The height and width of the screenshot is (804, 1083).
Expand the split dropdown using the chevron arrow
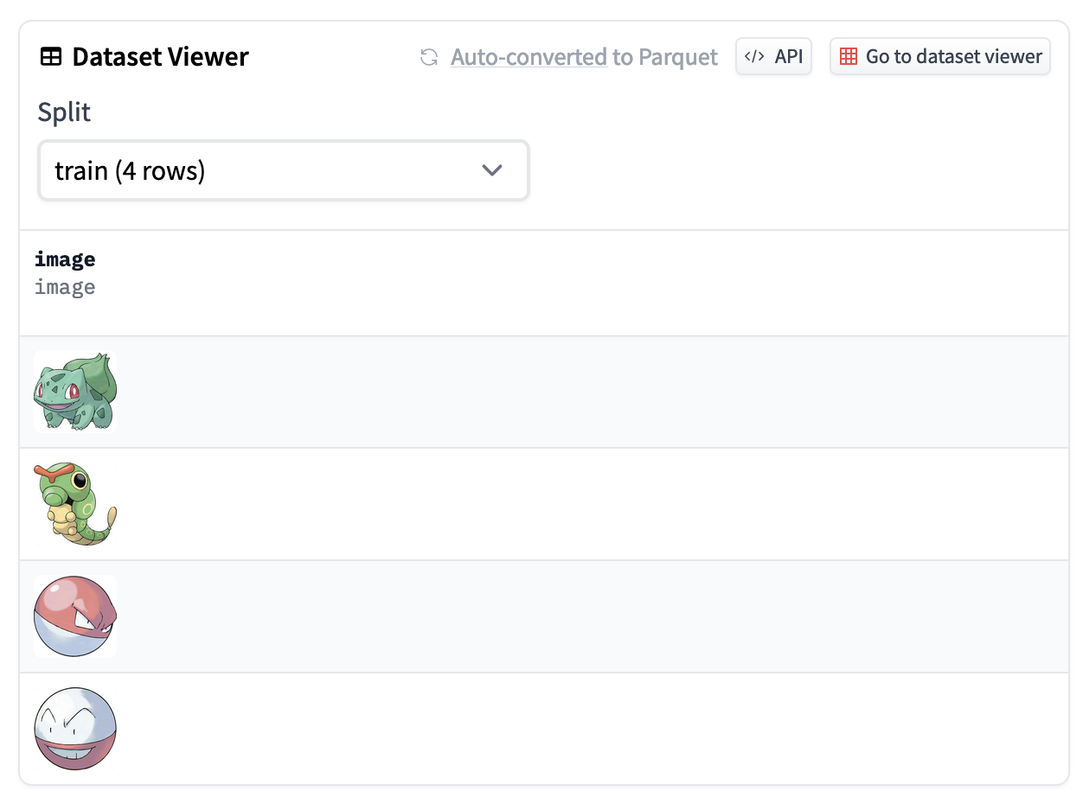491,170
